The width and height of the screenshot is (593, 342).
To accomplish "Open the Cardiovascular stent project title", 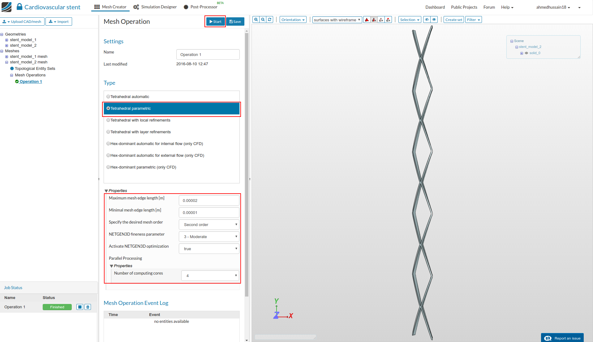I will pyautogui.click(x=52, y=7).
